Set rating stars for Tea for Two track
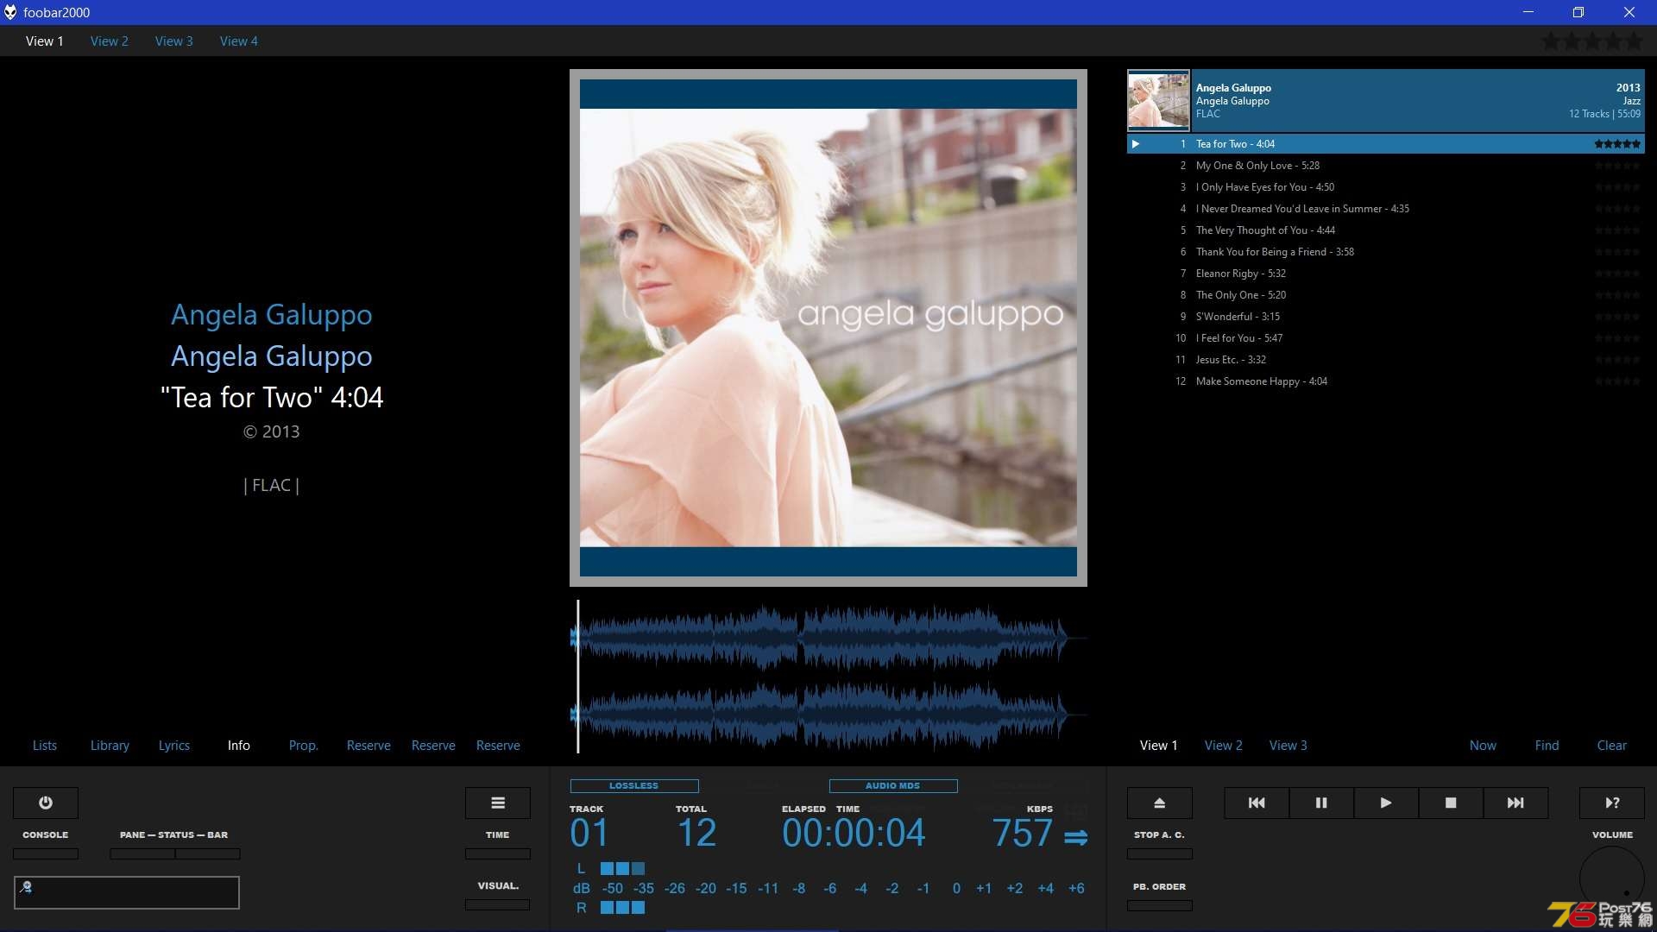The height and width of the screenshot is (932, 1657). click(x=1617, y=144)
